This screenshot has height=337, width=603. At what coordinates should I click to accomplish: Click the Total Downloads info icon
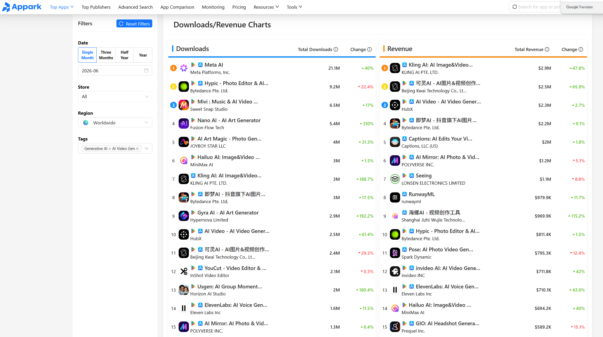(336, 49)
